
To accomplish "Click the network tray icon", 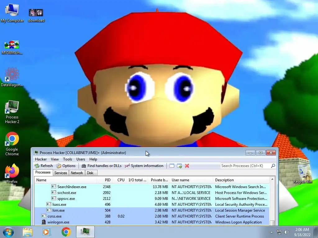I will click(279, 232).
